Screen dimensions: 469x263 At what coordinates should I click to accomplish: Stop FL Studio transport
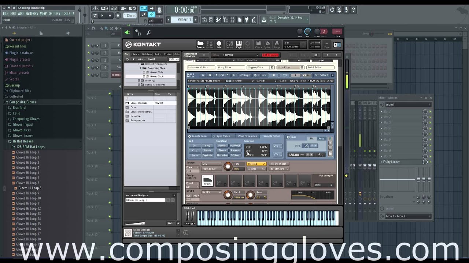109,15
